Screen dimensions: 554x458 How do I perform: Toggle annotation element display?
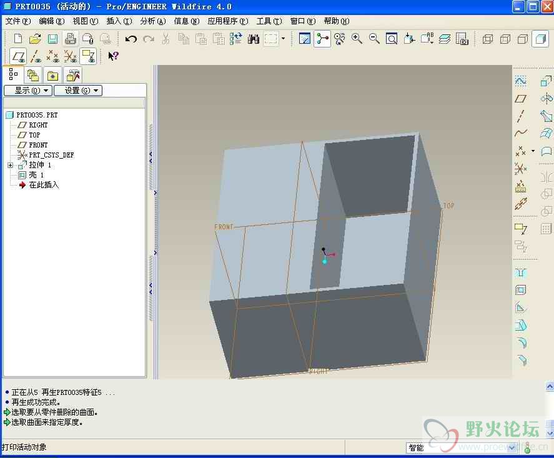[88, 56]
